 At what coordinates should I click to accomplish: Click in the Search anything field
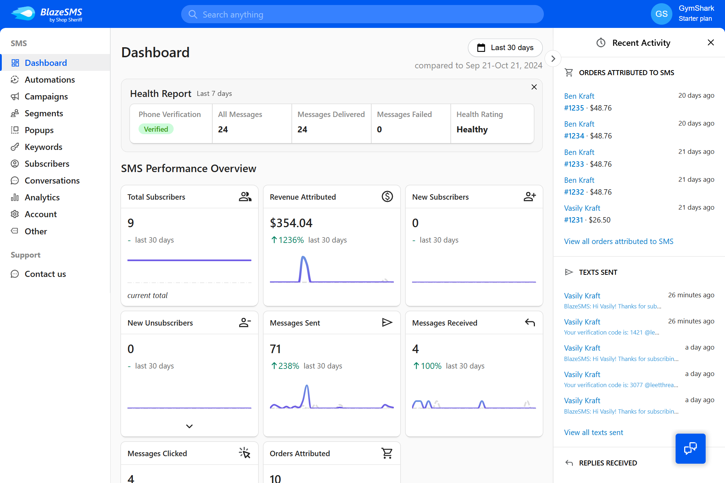coord(362,14)
